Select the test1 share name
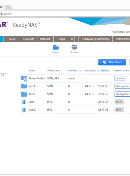The width and height of the screenshot is (130, 176). coord(32,86)
